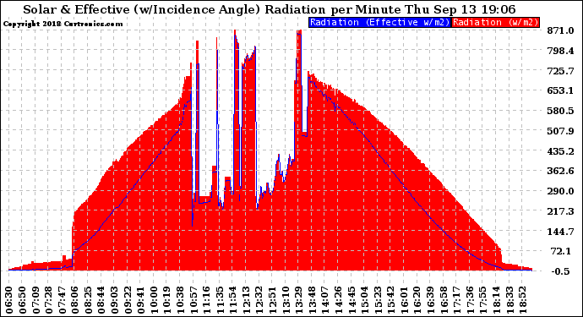This screenshot has width=583, height=317.
Task: Click the 798.4 y-axis value
Action: pyautogui.click(x=560, y=51)
